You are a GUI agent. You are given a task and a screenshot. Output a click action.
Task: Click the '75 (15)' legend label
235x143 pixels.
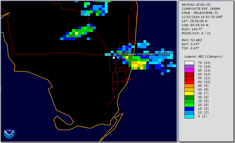click(204, 63)
